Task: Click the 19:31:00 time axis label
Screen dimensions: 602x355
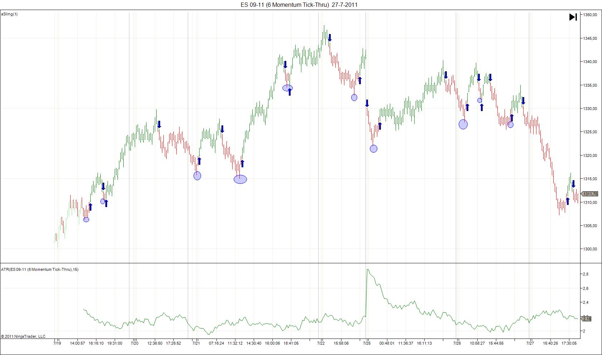Action: pyautogui.click(x=115, y=343)
